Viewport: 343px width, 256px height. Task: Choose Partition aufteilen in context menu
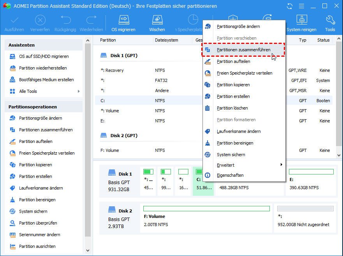click(244, 61)
